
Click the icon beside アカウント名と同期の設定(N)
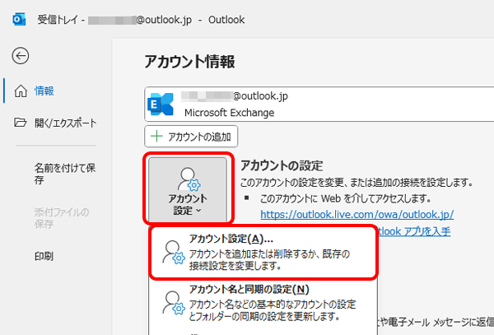[171, 300]
